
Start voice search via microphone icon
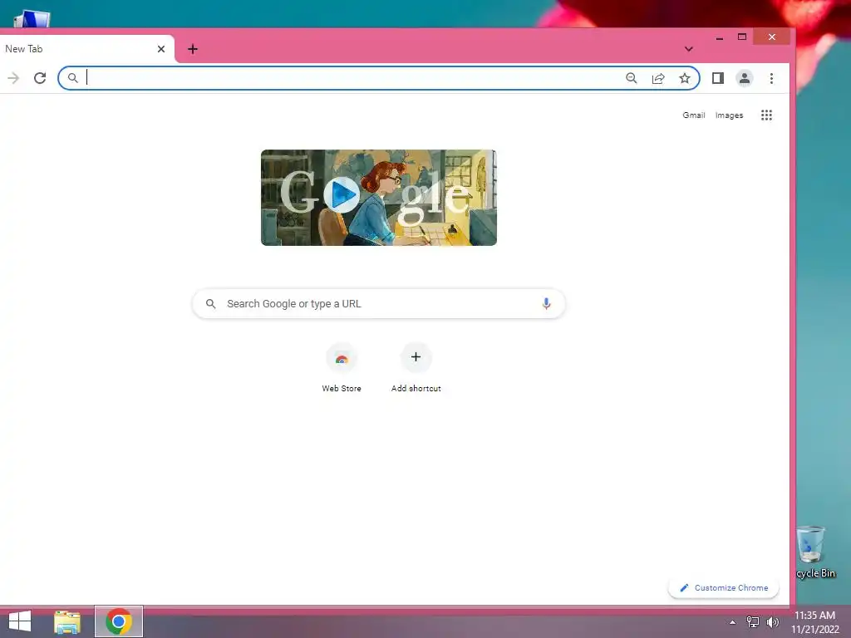[546, 303]
